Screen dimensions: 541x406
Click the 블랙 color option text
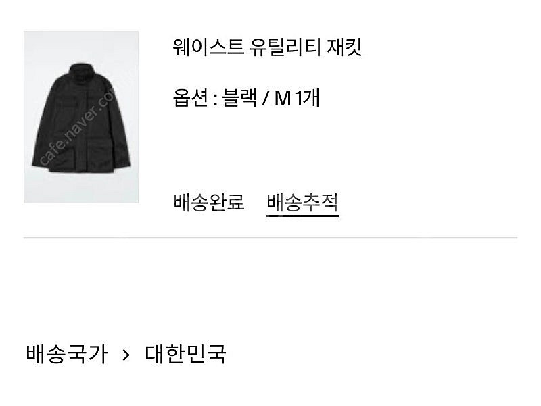pos(239,98)
